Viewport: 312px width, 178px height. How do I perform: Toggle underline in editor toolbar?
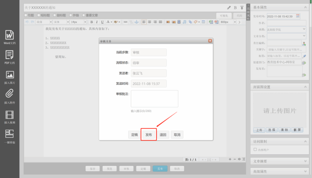pyautogui.click(x=102, y=22)
